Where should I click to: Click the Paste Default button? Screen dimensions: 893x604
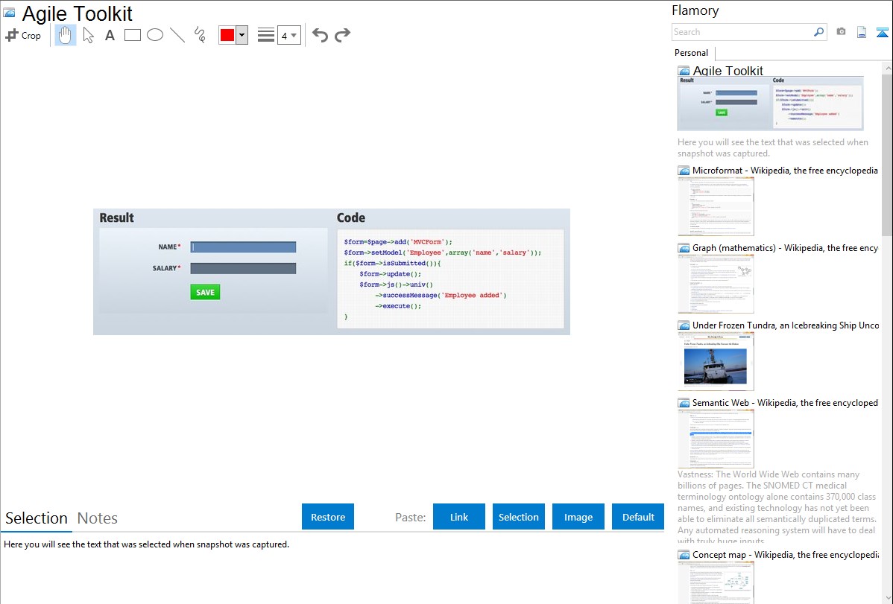[x=638, y=517]
